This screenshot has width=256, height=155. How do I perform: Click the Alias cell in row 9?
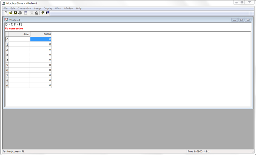(20, 86)
